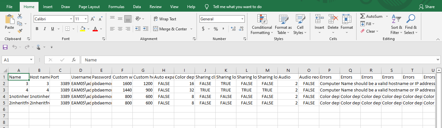Click Increase Indent icon
This screenshot has height=128, width=442.
coord(146,29)
